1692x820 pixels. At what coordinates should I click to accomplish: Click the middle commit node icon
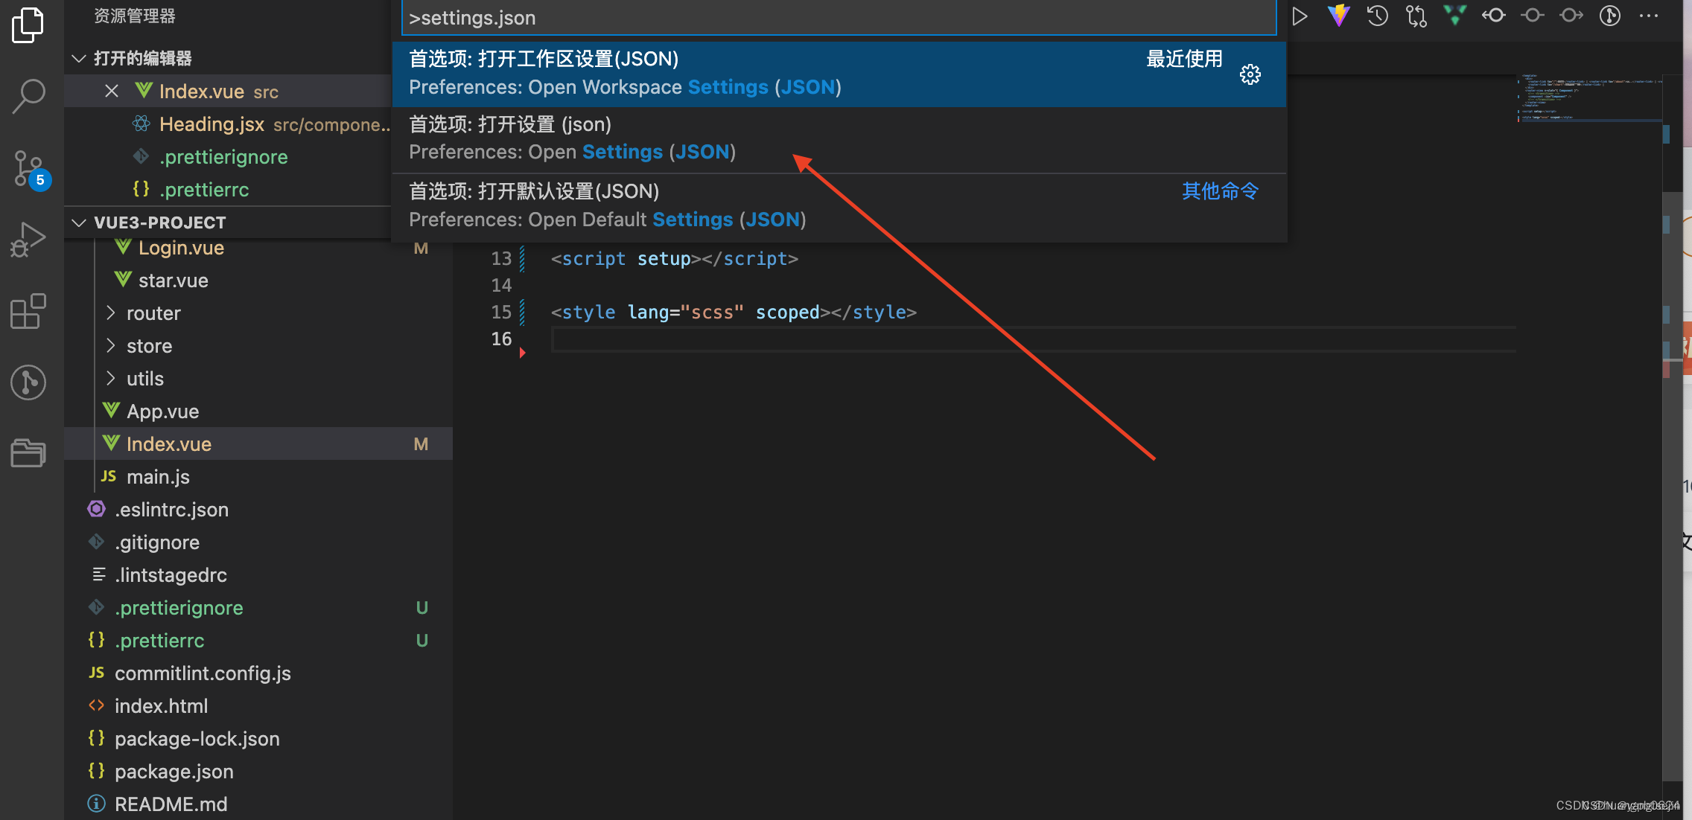pyautogui.click(x=1532, y=16)
